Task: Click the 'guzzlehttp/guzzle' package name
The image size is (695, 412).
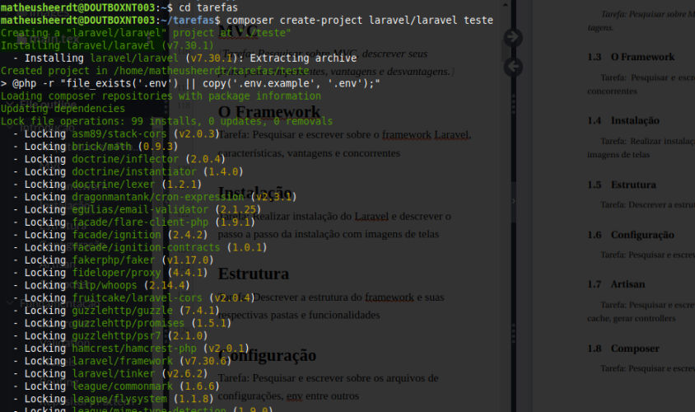Action: tap(123, 311)
